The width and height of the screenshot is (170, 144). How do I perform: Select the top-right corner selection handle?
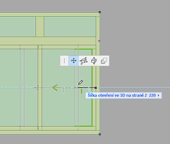[100, 12]
